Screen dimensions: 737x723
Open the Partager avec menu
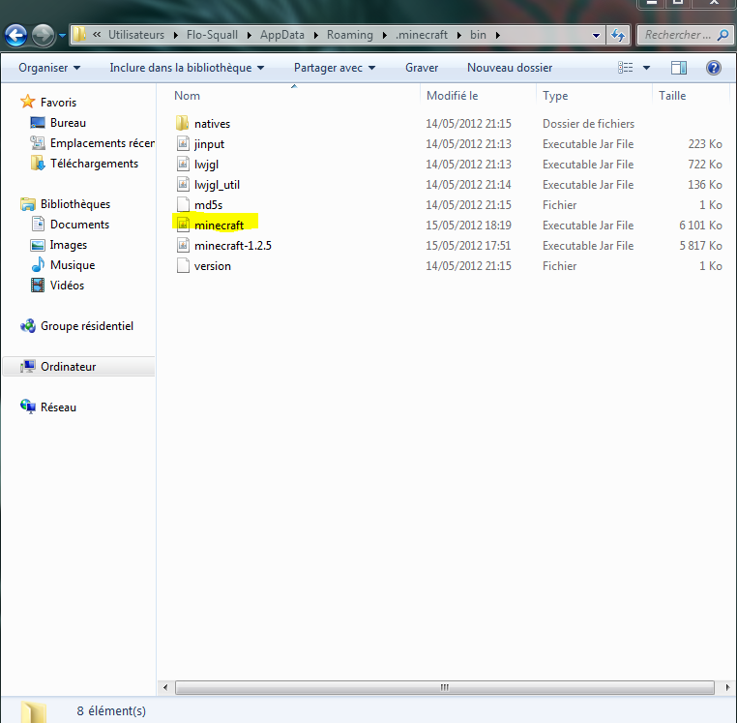335,68
